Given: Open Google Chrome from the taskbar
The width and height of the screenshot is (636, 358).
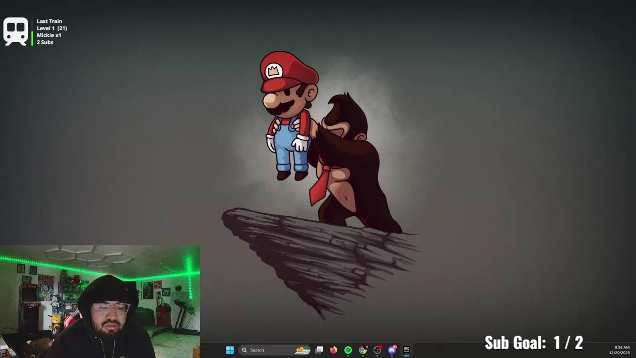Looking at the screenshot, I should click(x=363, y=350).
